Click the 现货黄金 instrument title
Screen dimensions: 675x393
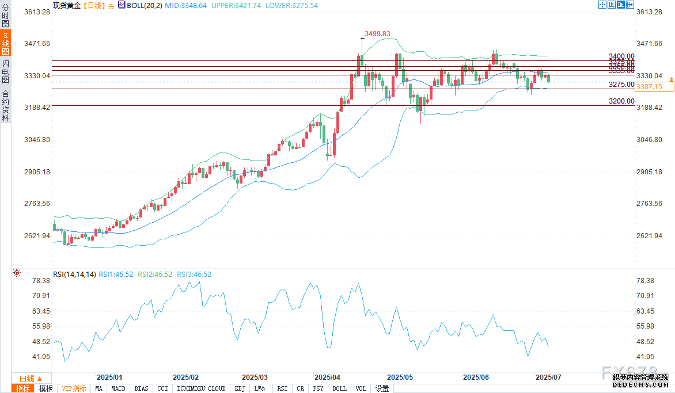point(67,6)
